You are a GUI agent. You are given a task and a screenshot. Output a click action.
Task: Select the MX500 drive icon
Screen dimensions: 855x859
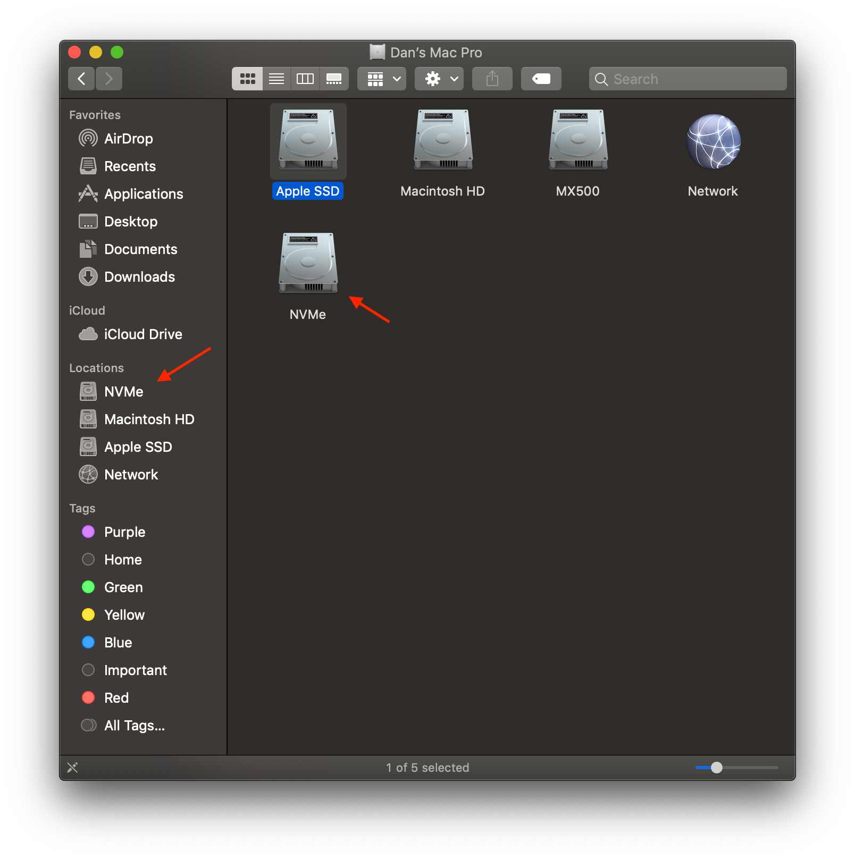coord(579,140)
